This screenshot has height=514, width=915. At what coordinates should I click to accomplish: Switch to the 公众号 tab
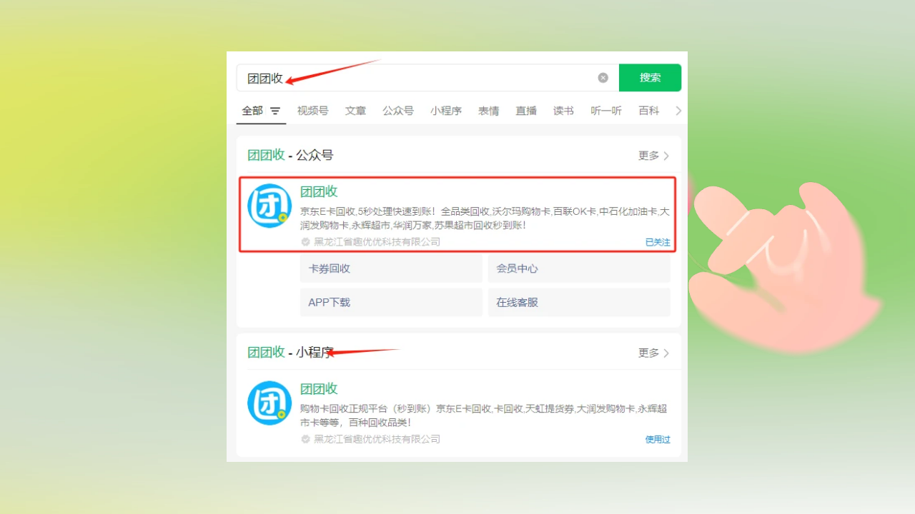tap(398, 111)
